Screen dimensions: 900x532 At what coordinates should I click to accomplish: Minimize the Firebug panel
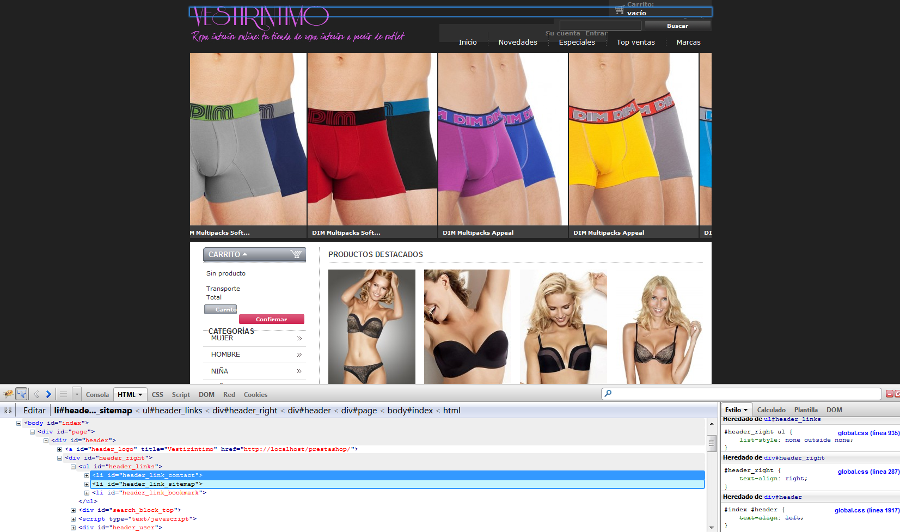tap(890, 394)
